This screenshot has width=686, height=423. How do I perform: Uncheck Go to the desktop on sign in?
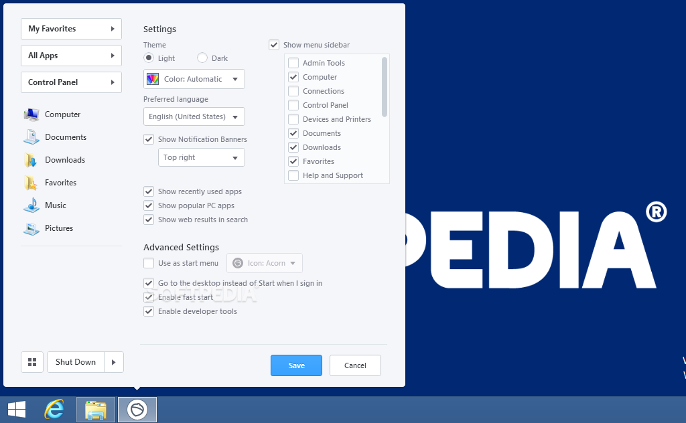pyautogui.click(x=149, y=283)
